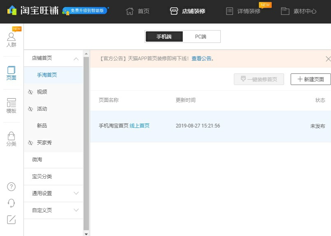
Task: Toggle visibility eye icon beside 视频
Action: click(30, 92)
